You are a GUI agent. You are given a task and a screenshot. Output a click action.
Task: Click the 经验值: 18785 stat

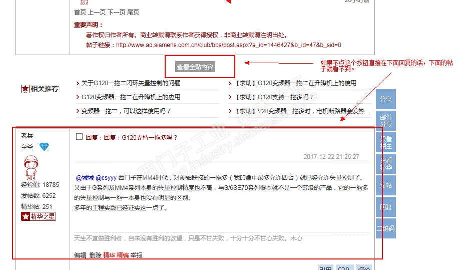coord(40,185)
